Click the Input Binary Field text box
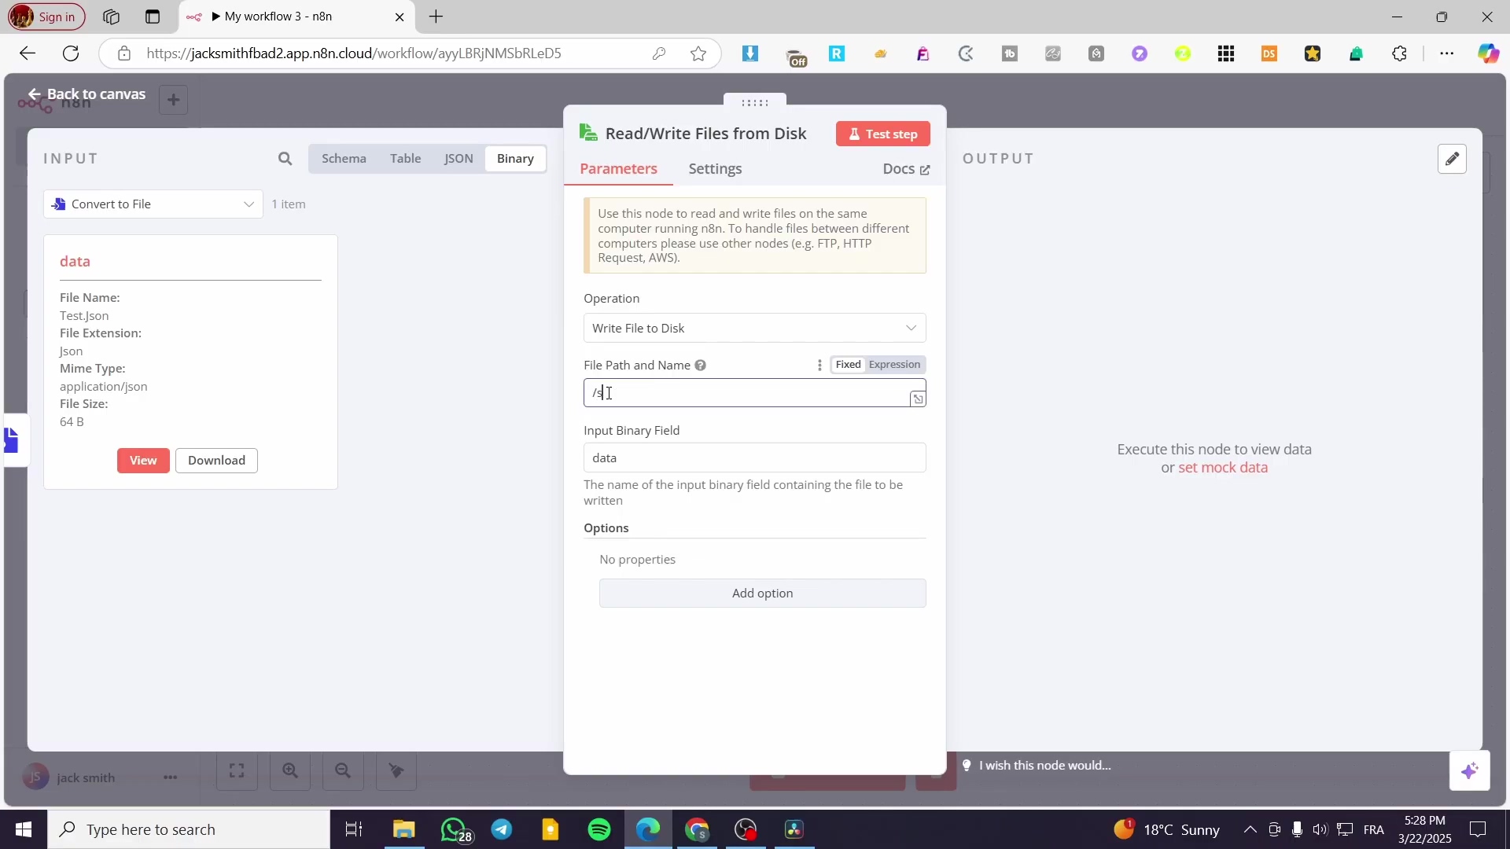The height and width of the screenshot is (849, 1510). (754, 458)
